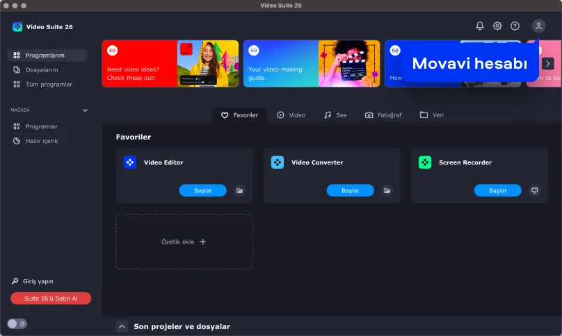Open file folder icon for Video Converter
Image resolution: width=562 pixels, height=336 pixels.
[387, 190]
